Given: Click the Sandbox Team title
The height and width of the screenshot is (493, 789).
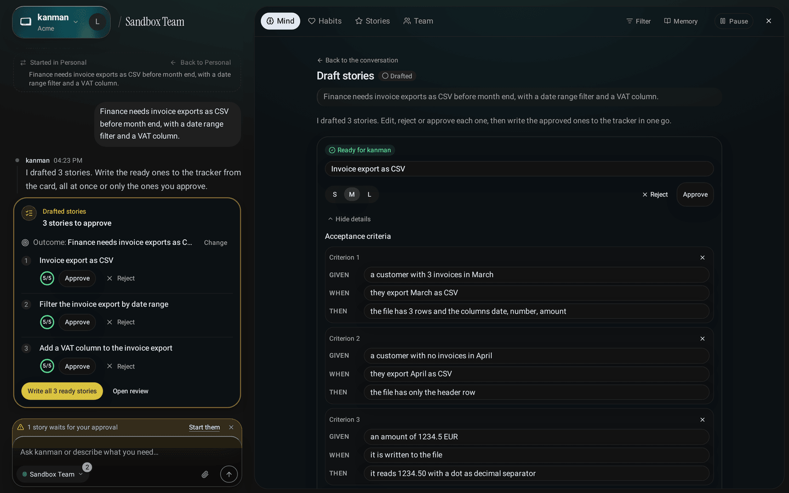Looking at the screenshot, I should 155,22.
